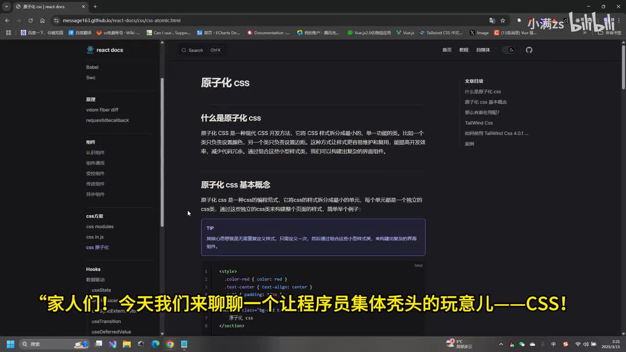Click the react docs logo icon
The height and width of the screenshot is (352, 626).
click(90, 50)
